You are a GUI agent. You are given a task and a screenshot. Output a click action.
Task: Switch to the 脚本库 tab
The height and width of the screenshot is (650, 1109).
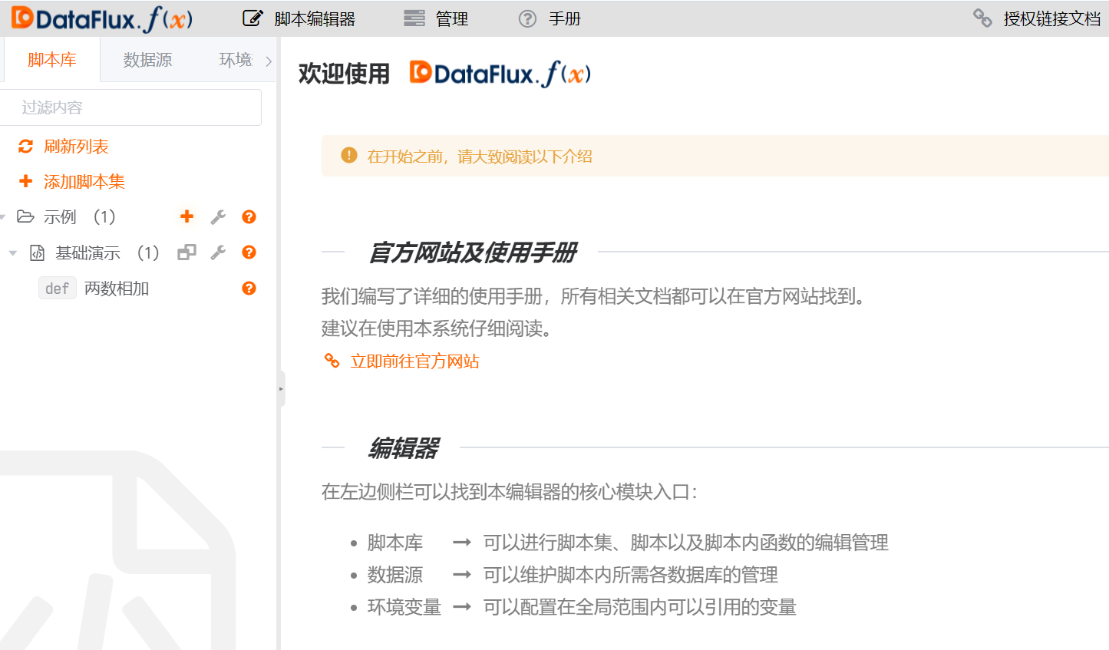point(51,60)
